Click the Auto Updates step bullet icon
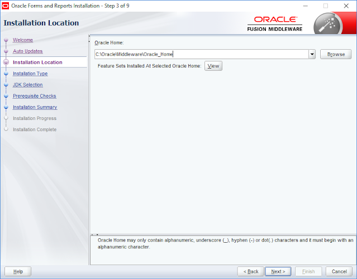The width and height of the screenshot is (357, 279). [6, 51]
